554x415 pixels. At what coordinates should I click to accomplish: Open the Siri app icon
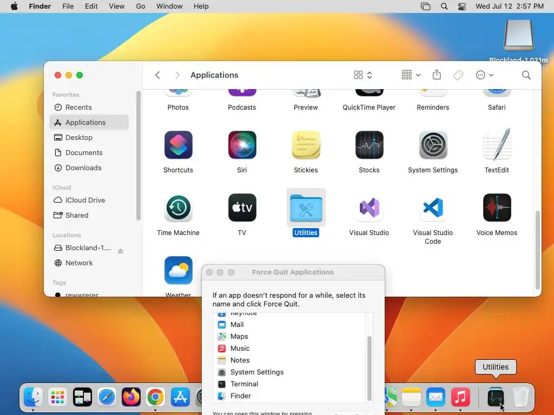pos(242,145)
